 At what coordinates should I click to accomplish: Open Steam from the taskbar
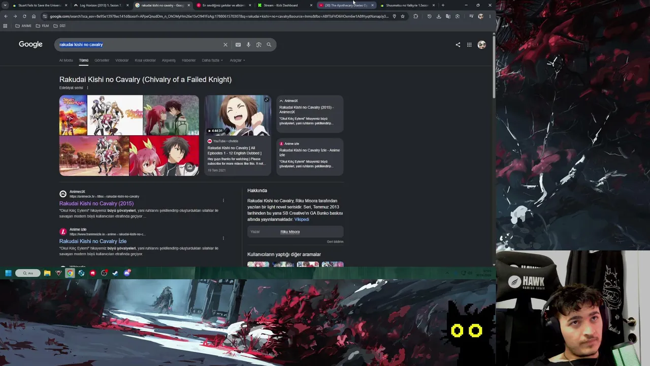coord(115,273)
